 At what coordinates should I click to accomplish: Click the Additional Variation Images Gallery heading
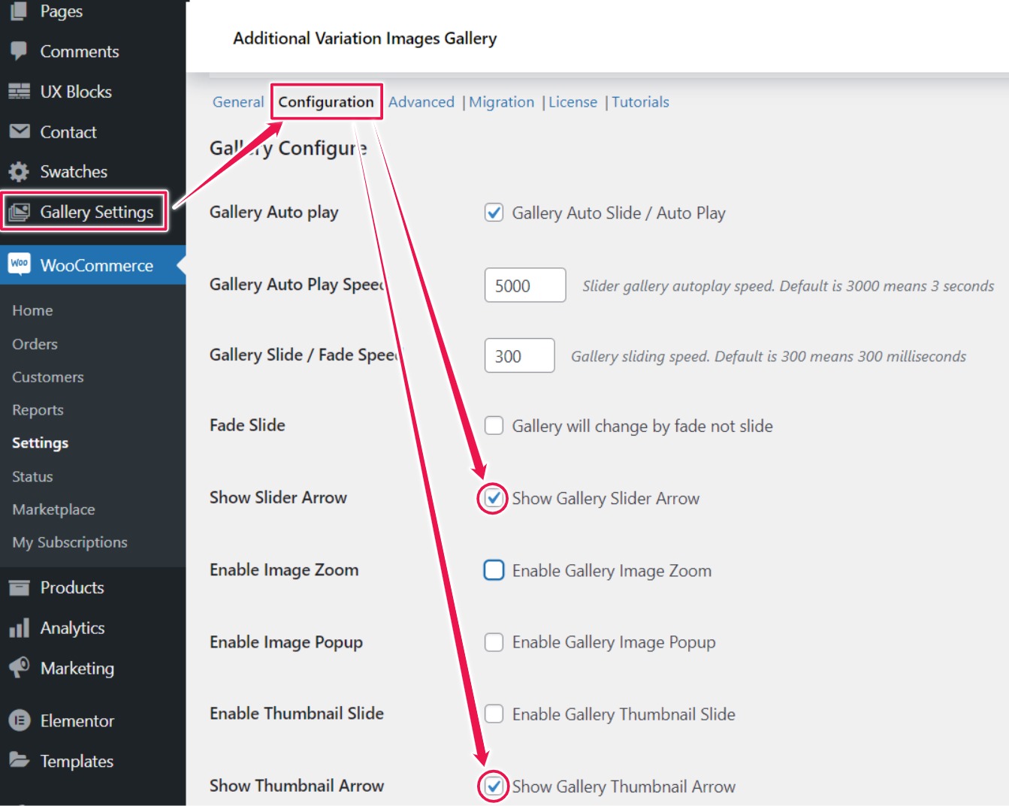pos(365,38)
